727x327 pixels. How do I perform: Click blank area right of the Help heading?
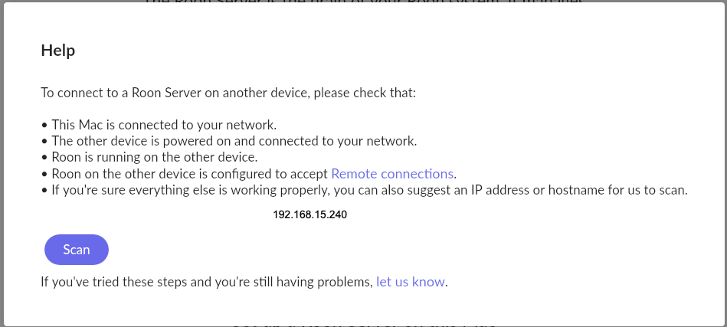click(x=383, y=51)
